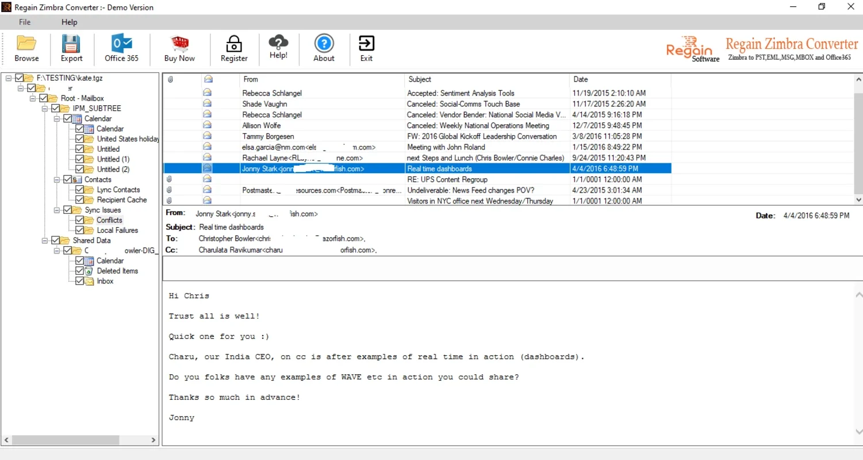Collapse the Root - Mailbox node
This screenshot has height=460, width=863.
coord(33,98)
